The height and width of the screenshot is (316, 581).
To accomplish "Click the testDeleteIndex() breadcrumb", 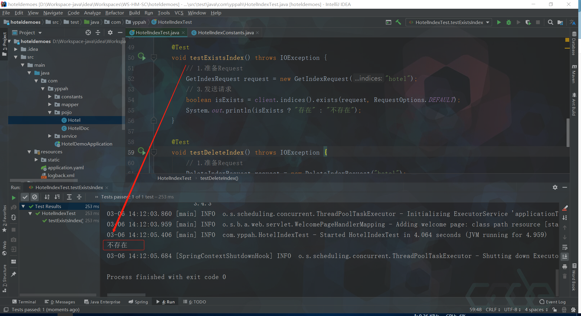I will pos(219,178).
